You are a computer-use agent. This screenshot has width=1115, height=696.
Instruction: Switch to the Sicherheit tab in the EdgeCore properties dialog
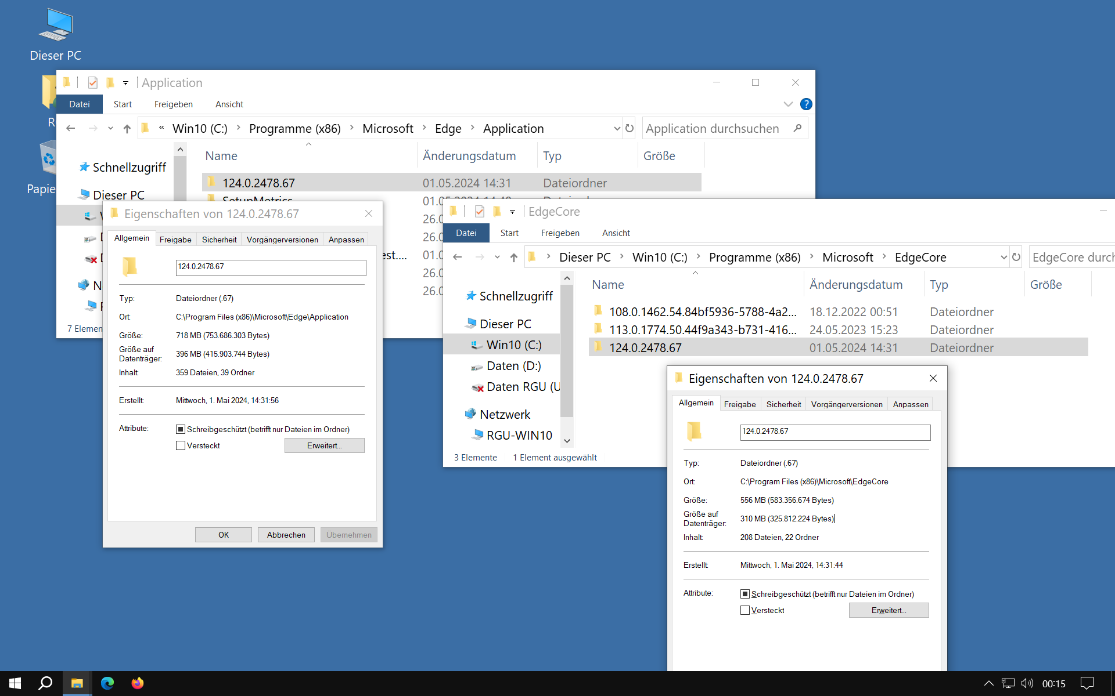(783, 404)
